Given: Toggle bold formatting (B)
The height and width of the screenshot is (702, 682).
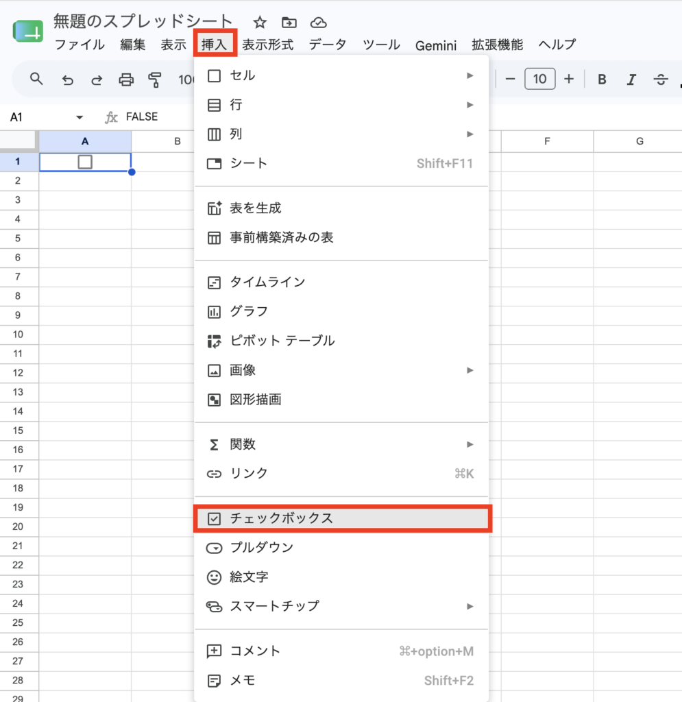Looking at the screenshot, I should pos(602,80).
